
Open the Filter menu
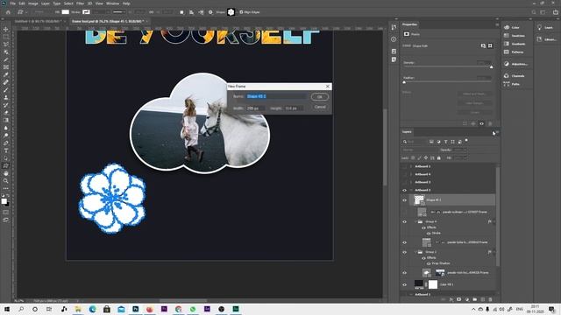80,3
